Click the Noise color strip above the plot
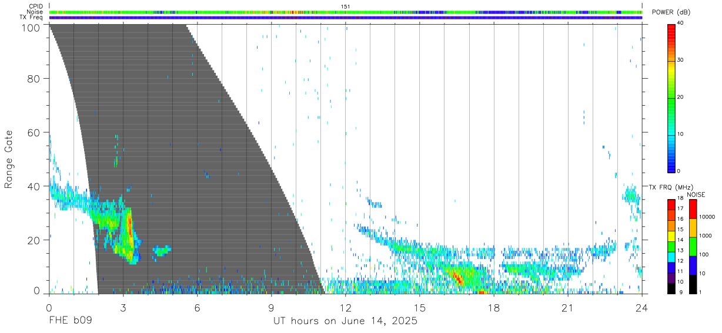 pyautogui.click(x=345, y=12)
